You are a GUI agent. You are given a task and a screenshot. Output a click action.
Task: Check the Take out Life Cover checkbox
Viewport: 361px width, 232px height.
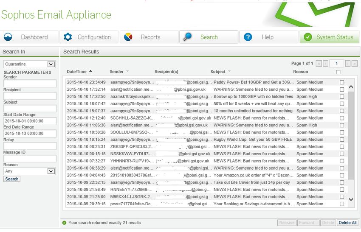point(342,182)
